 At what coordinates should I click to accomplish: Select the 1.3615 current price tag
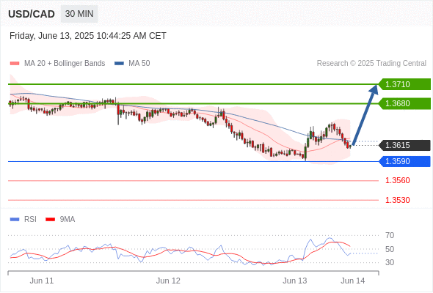click(x=404, y=145)
